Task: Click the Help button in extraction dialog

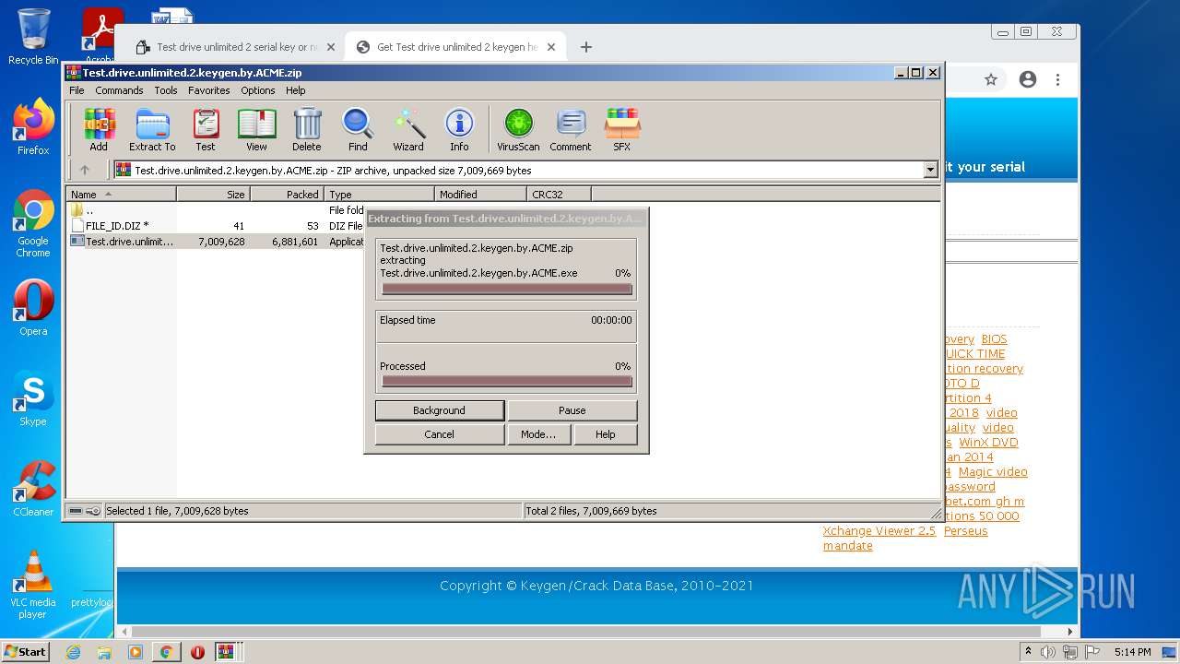Action: click(x=605, y=434)
